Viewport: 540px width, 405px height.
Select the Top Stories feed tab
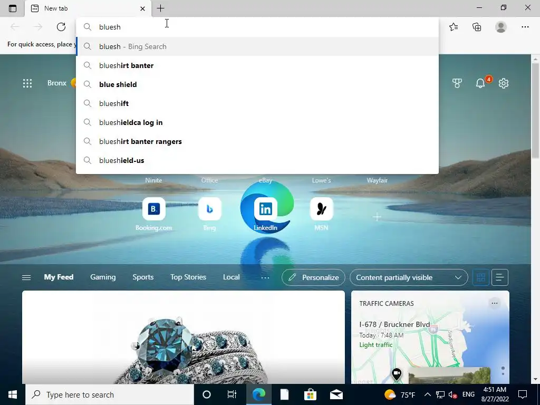point(188,277)
